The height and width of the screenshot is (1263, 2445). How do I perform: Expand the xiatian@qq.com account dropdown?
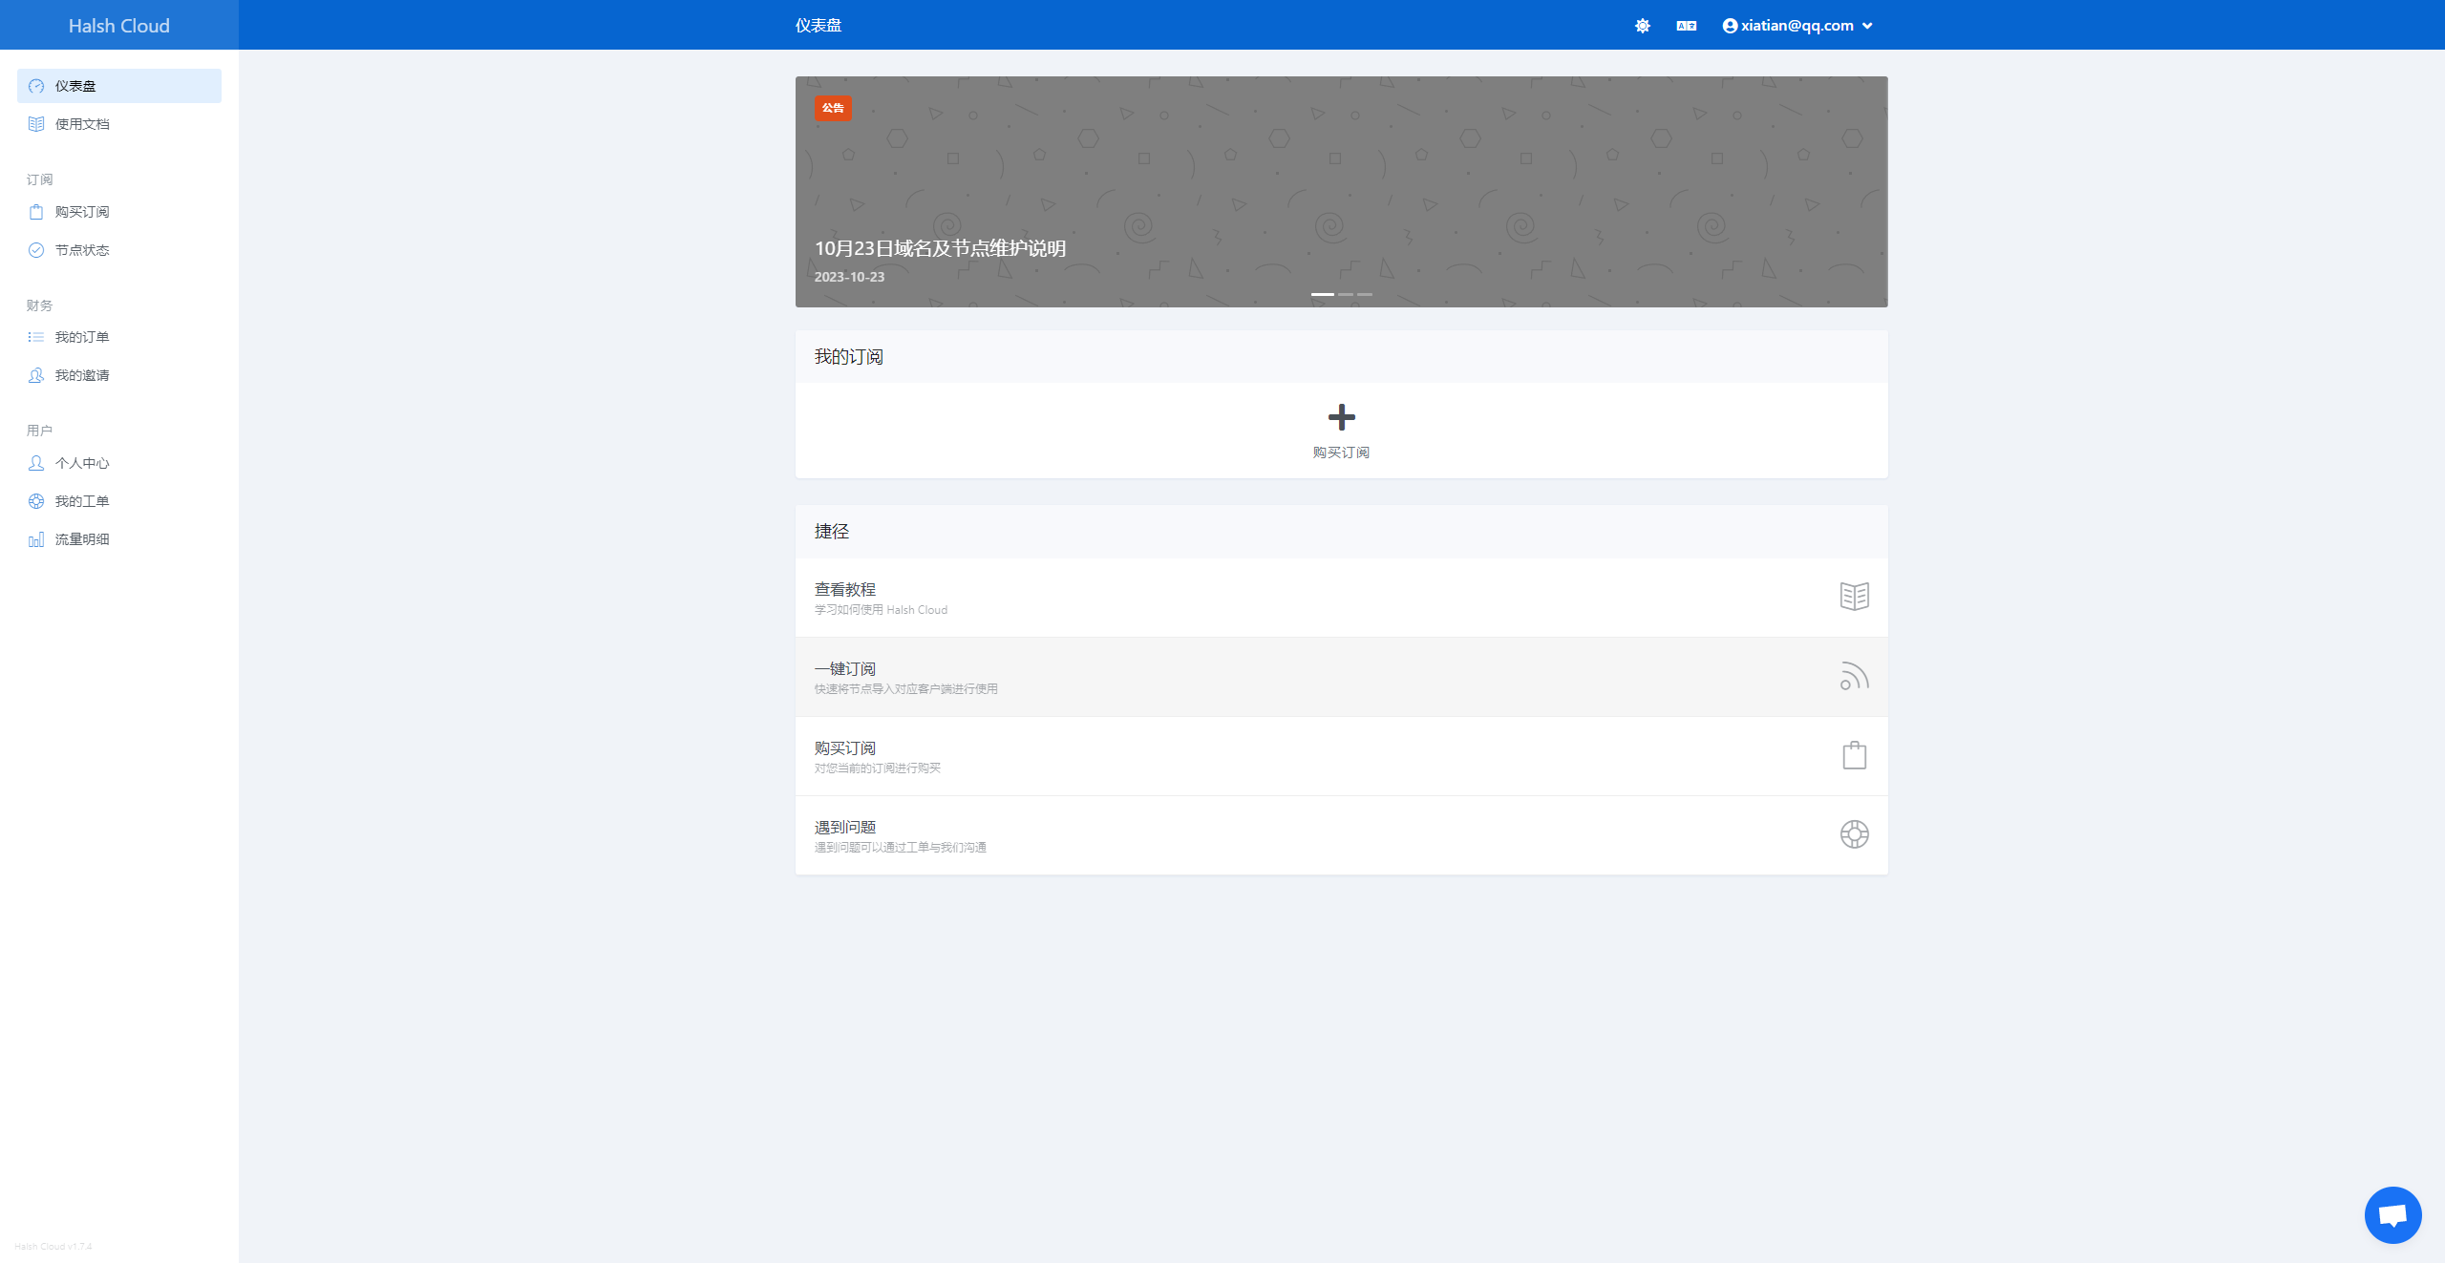1797,26
